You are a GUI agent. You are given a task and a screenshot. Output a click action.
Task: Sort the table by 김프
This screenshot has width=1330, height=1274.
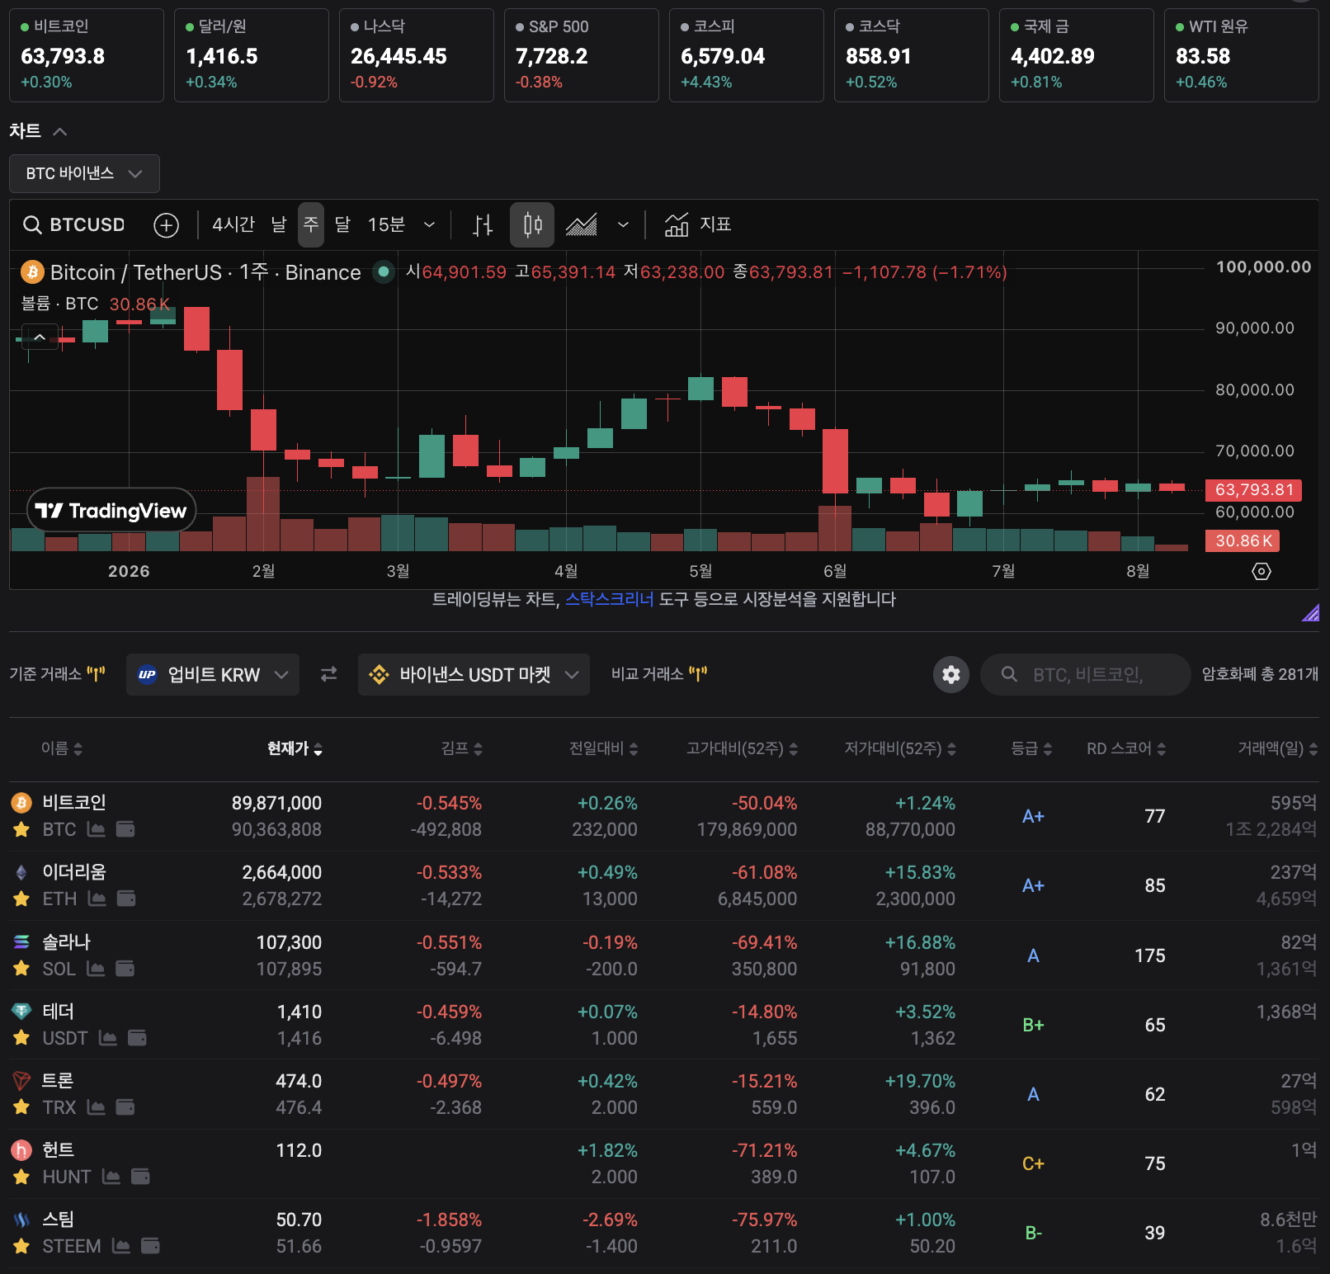coord(461,748)
